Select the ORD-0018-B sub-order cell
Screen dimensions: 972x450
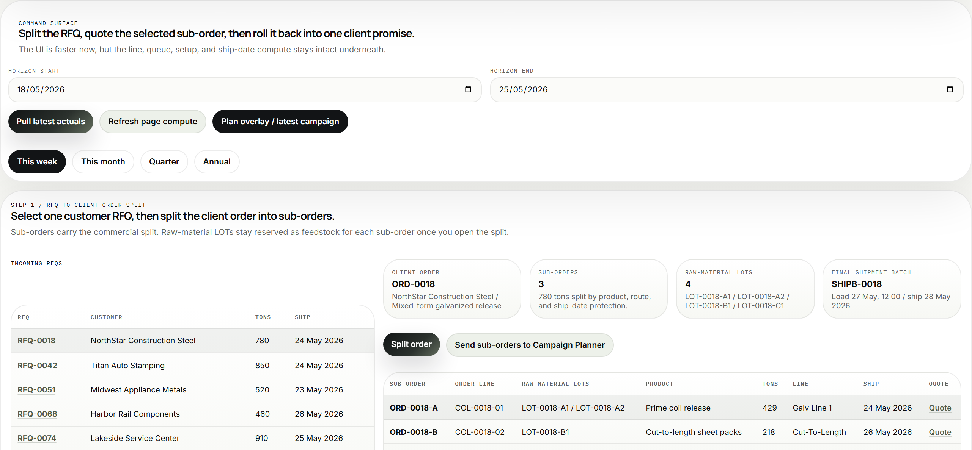(x=414, y=432)
